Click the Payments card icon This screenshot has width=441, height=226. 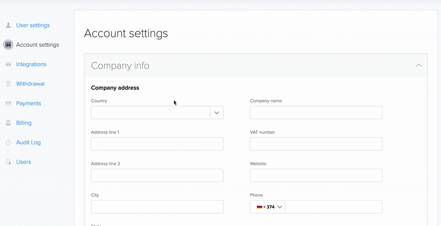(8, 104)
